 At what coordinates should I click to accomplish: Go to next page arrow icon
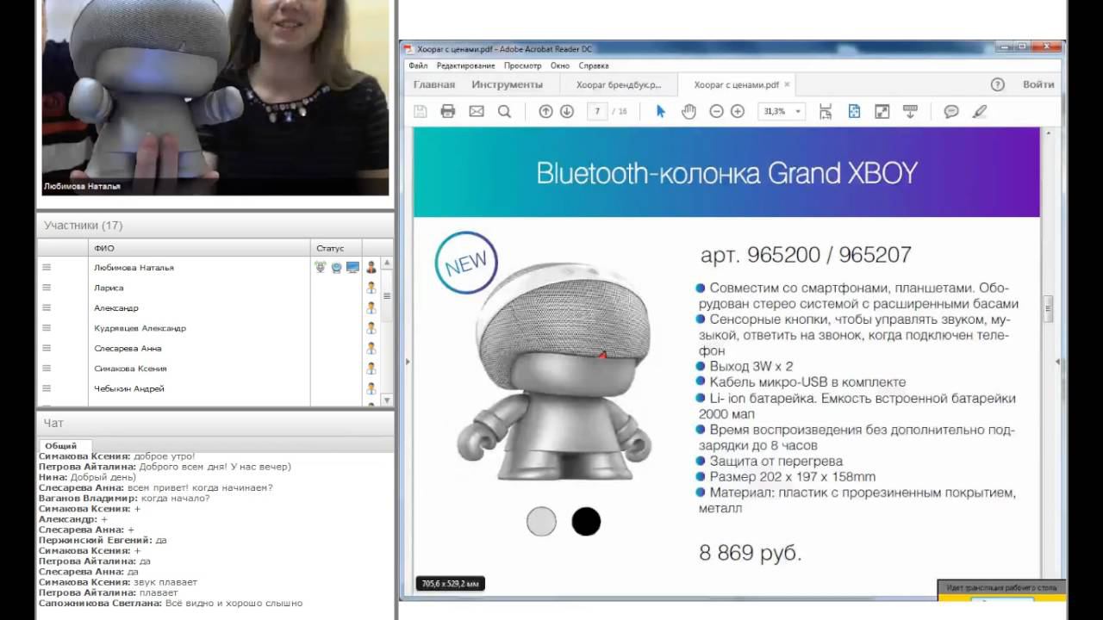[x=567, y=111]
